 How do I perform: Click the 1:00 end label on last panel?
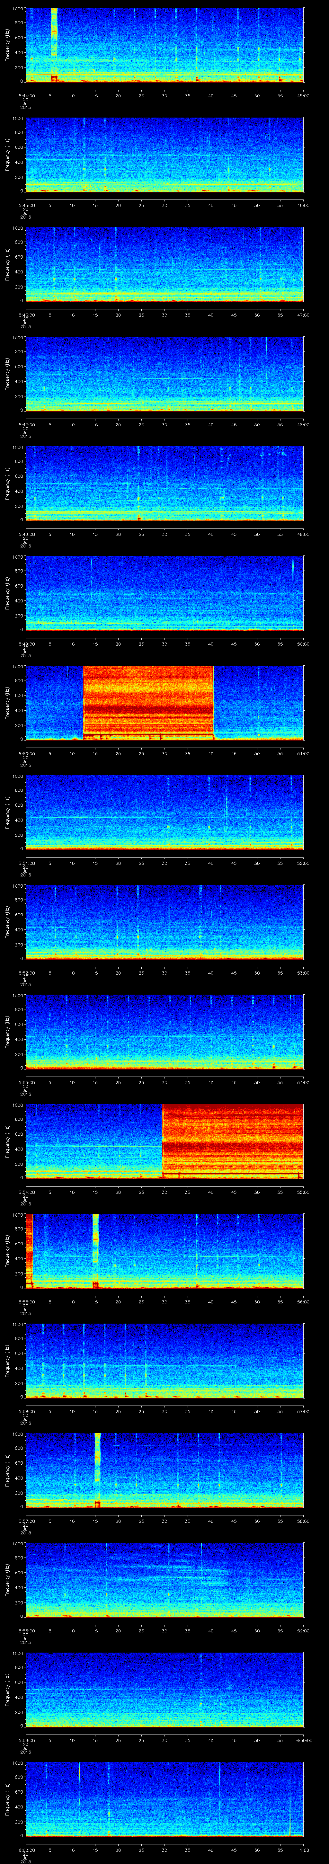(x=304, y=1850)
